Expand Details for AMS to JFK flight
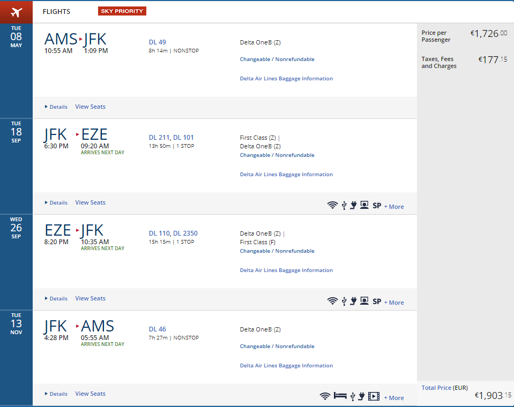 pyautogui.click(x=56, y=107)
